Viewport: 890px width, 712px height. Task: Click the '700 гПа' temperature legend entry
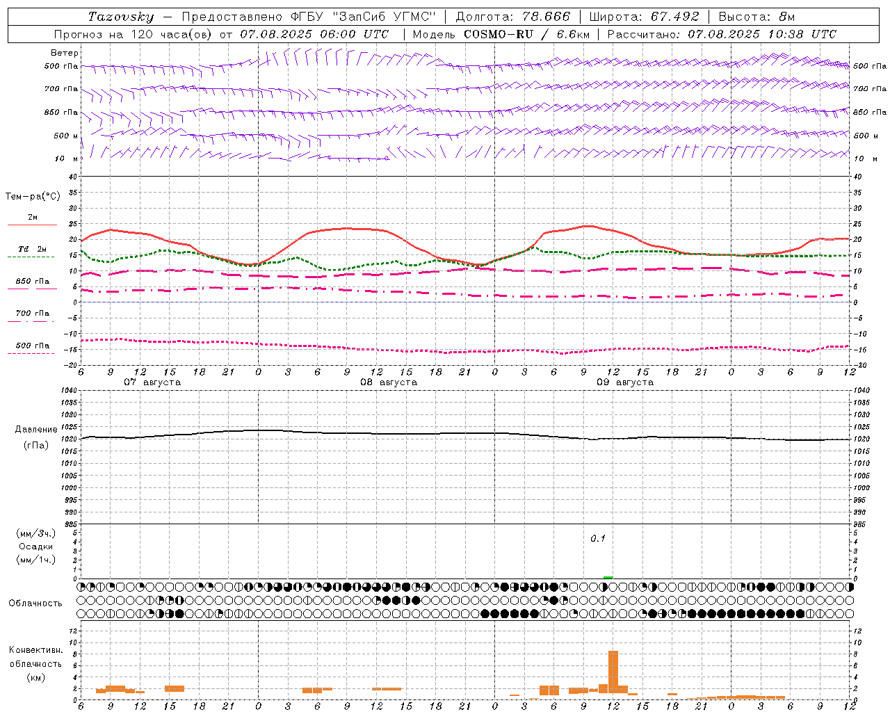[x=33, y=314]
